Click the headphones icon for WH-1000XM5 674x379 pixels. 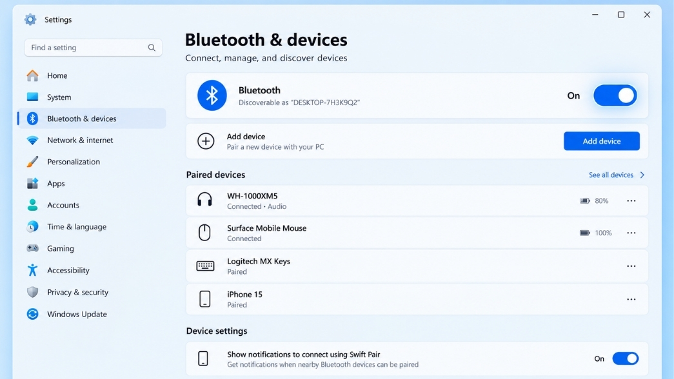click(204, 200)
